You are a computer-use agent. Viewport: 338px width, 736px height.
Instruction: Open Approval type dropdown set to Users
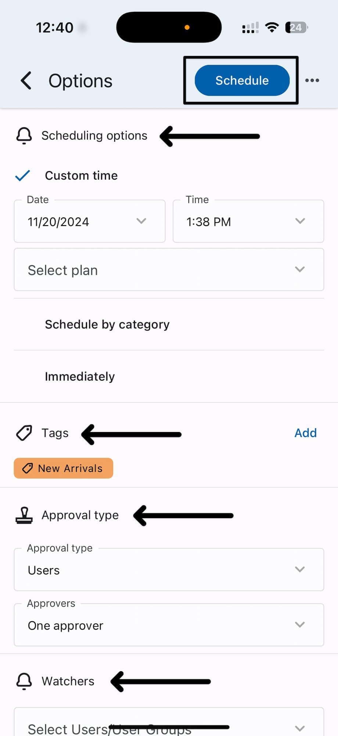pos(169,570)
